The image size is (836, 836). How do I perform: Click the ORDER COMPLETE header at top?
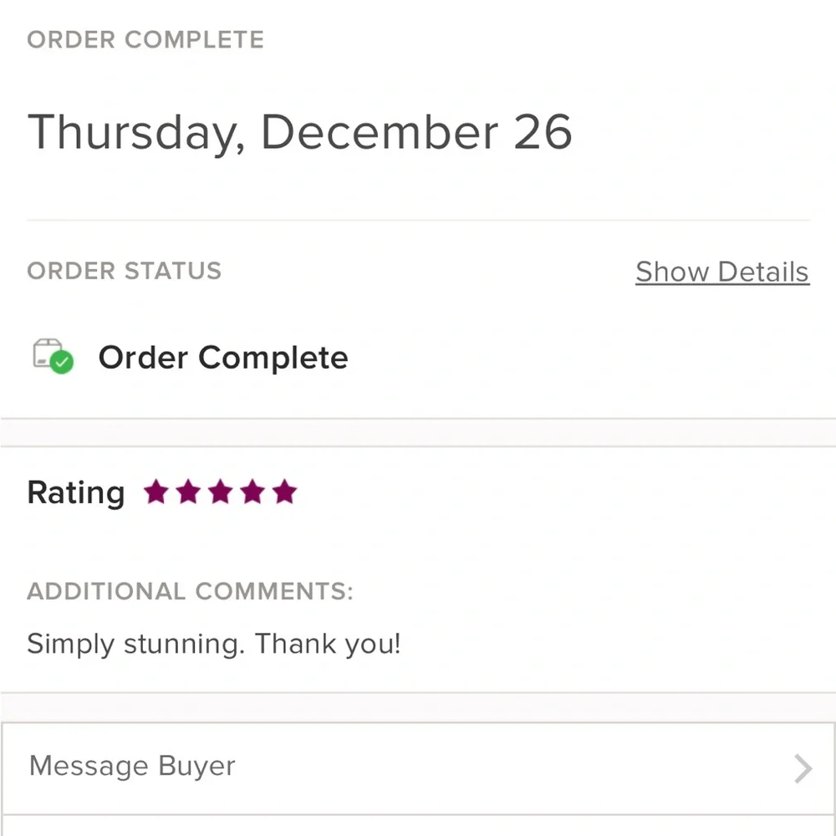click(x=145, y=40)
